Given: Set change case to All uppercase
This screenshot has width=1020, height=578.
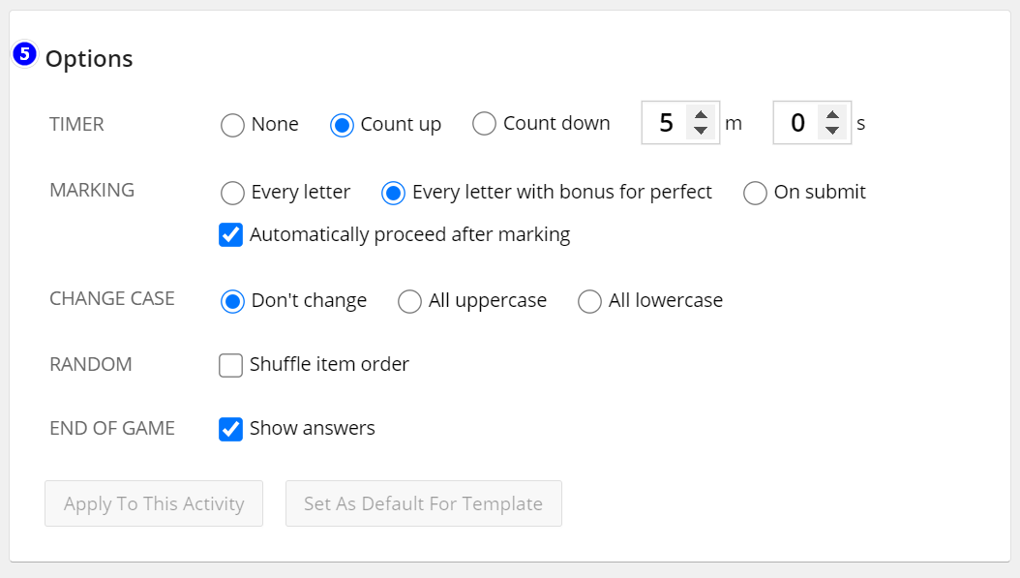Looking at the screenshot, I should tap(409, 302).
